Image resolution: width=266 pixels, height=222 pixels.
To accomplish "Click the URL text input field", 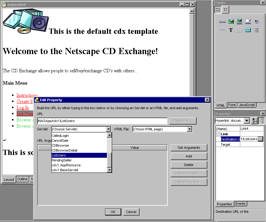I will pyautogui.click(x=102, y=121).
